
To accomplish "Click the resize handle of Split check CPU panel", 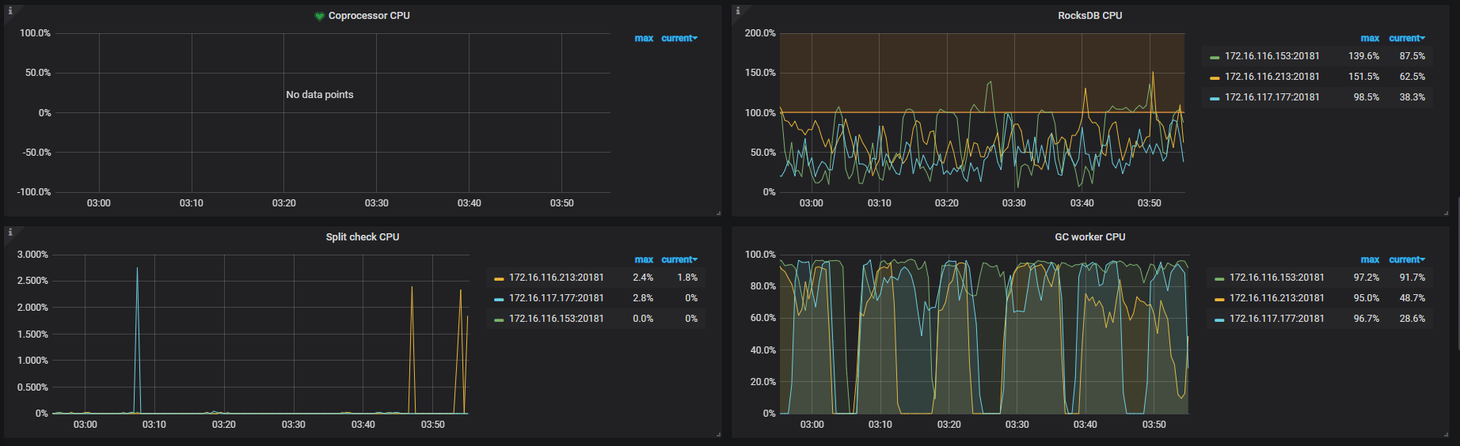I will coord(718,434).
